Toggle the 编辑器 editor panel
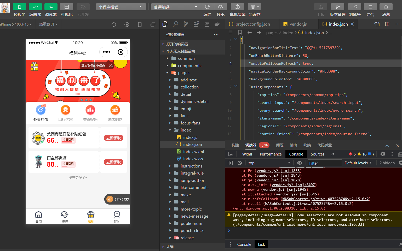The height and width of the screenshot is (251, 402). tap(35, 7)
